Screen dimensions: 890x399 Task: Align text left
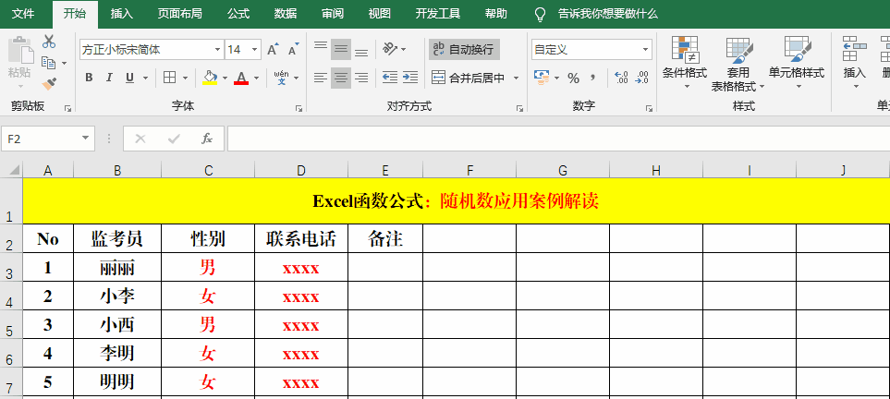[x=321, y=78]
